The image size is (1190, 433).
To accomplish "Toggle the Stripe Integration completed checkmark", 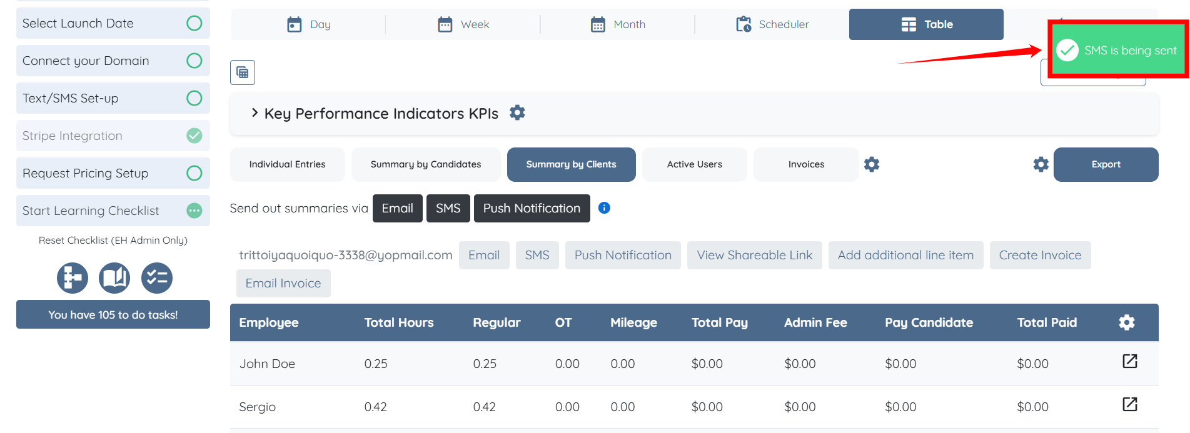I will click(194, 136).
